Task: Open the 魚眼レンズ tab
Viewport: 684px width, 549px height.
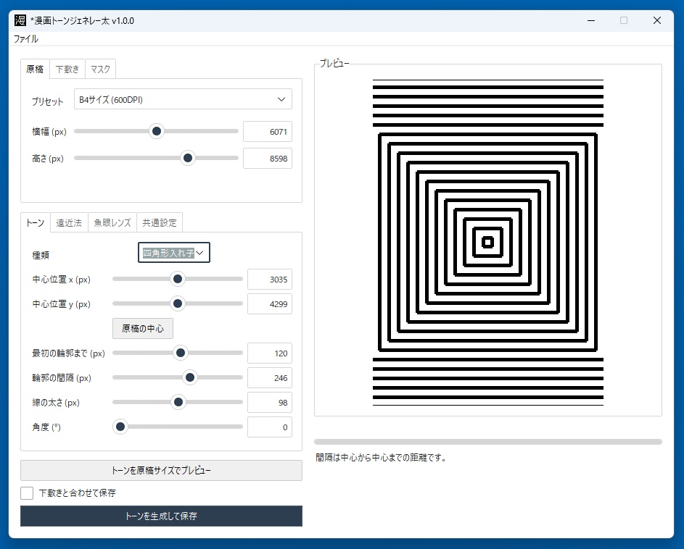Action: (x=112, y=222)
